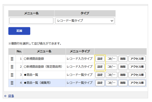Click 設定 for 新規商品登録(限定商品用)
Image resolution: width=152 pixels, height=102 pixels.
100,67
